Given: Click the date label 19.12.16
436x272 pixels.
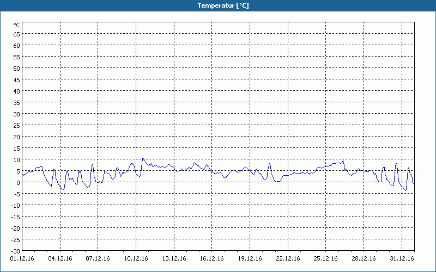Looking at the screenshot, I should 250,259.
